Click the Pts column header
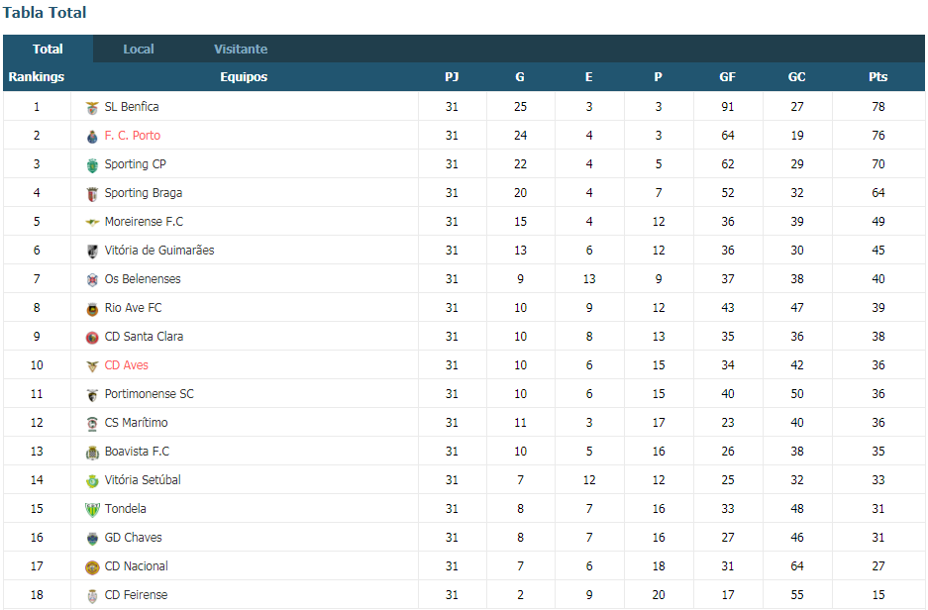Image resolution: width=928 pixels, height=610 pixels. pyautogui.click(x=878, y=77)
